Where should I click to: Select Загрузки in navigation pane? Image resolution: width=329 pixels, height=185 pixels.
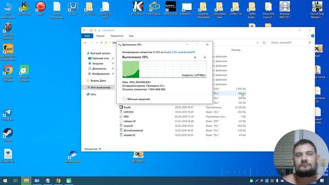click(96, 63)
